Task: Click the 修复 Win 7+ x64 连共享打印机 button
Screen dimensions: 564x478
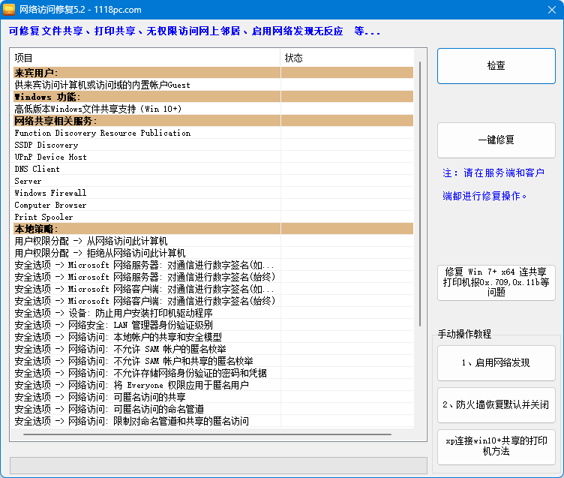Action: click(496, 282)
